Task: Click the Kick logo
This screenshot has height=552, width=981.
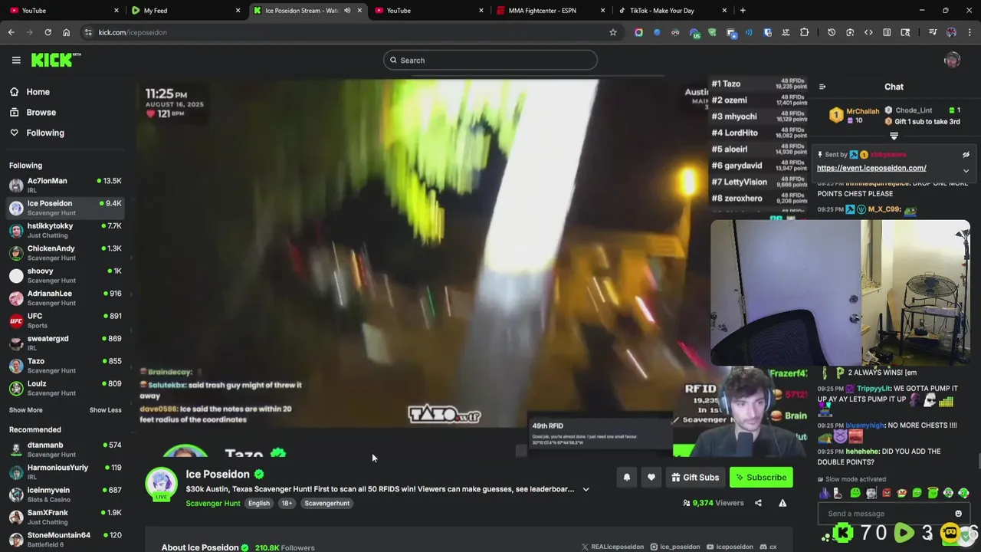Action: pos(56,60)
